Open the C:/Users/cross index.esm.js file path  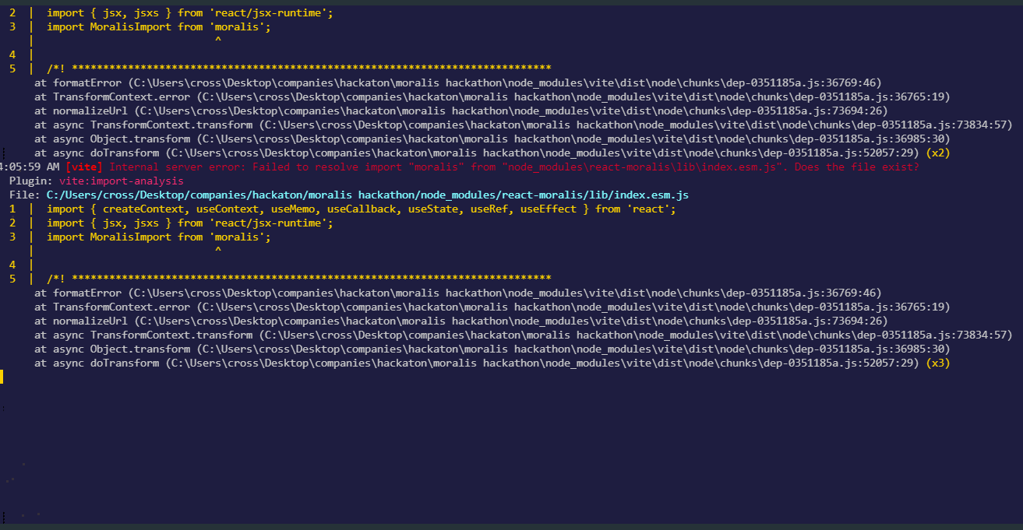(368, 195)
